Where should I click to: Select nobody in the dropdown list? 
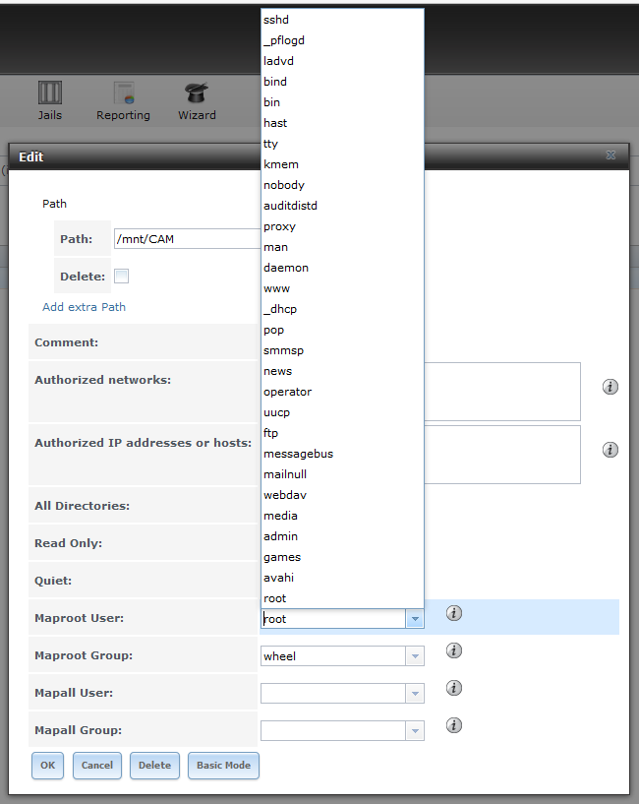click(x=342, y=185)
